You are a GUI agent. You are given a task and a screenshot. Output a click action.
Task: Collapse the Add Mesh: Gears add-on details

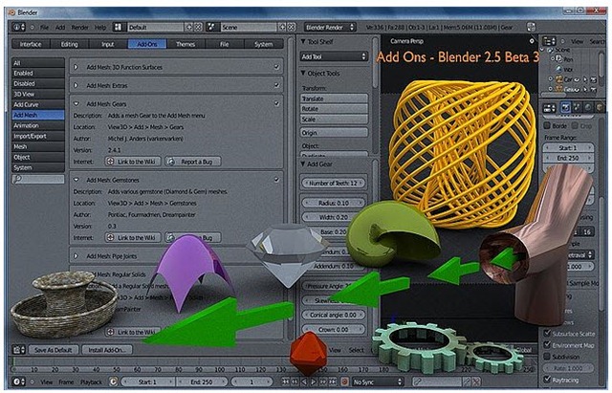pos(76,104)
